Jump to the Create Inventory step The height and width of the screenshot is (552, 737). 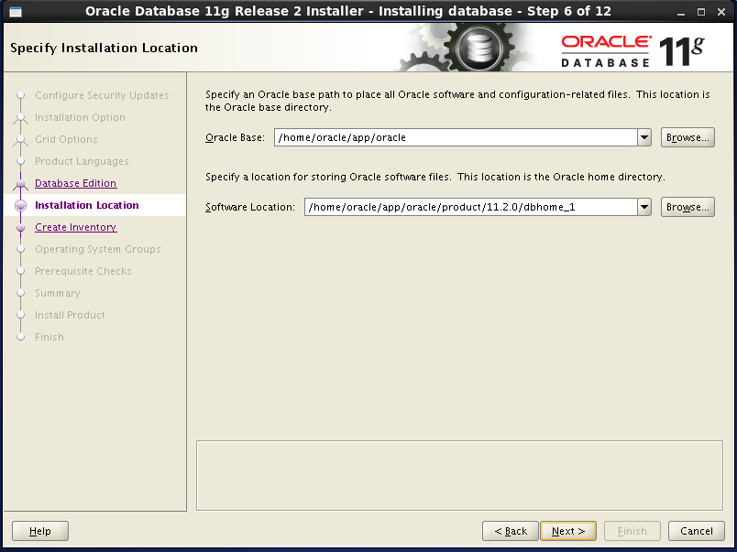click(x=75, y=228)
